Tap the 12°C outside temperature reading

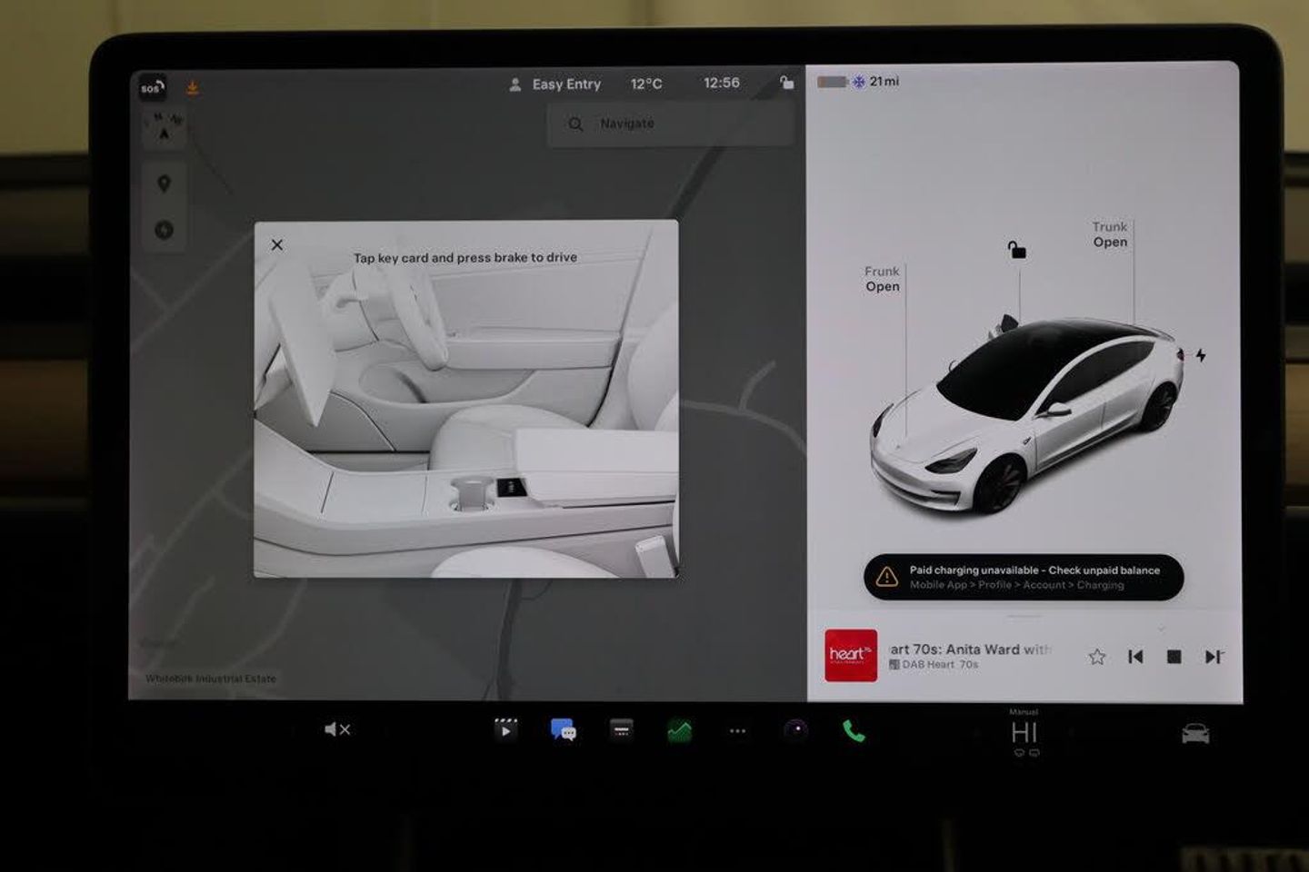point(646,84)
